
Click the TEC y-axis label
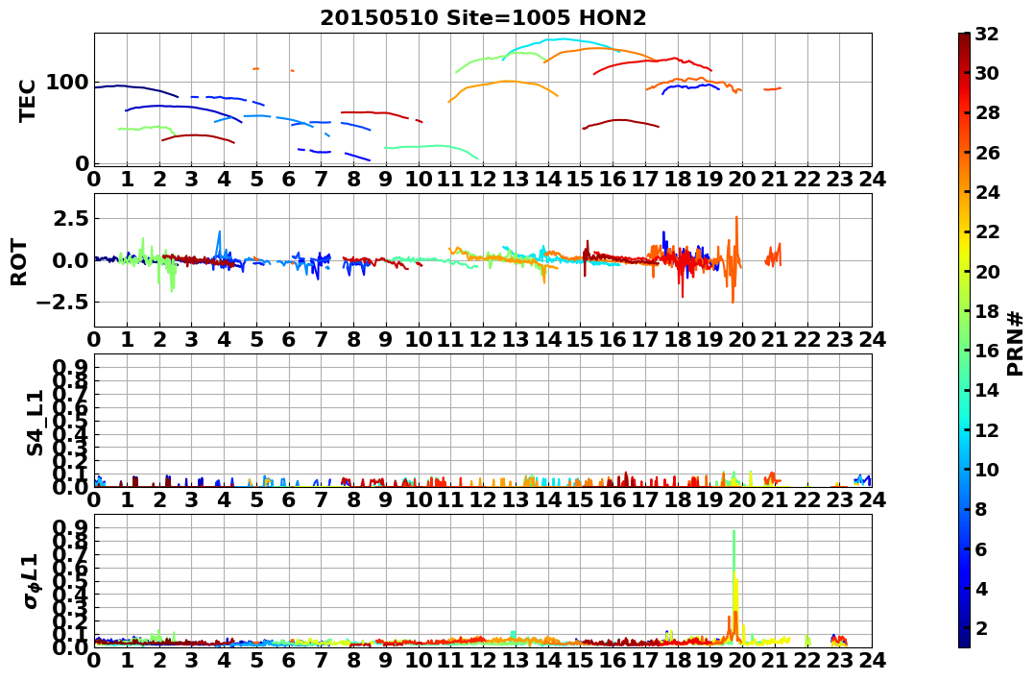click(27, 100)
